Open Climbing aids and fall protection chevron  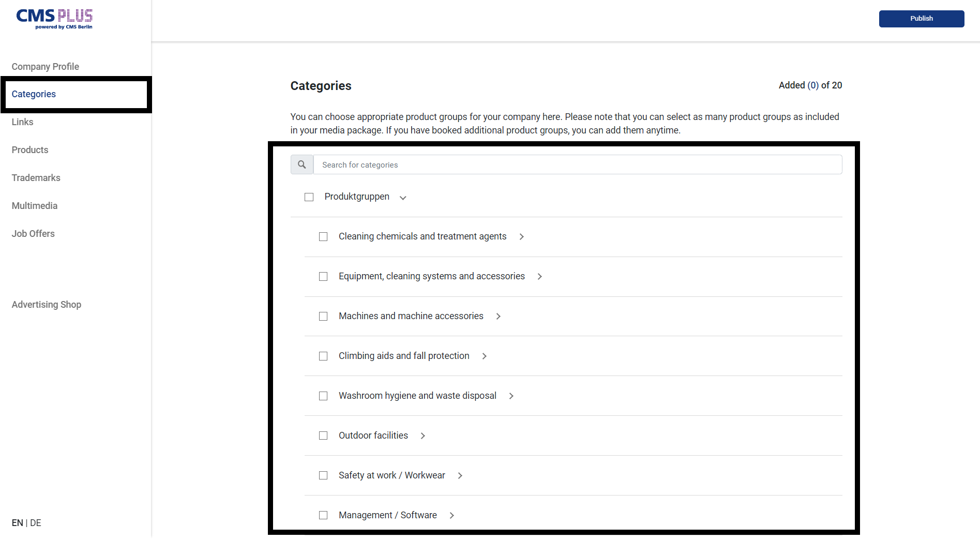click(484, 356)
